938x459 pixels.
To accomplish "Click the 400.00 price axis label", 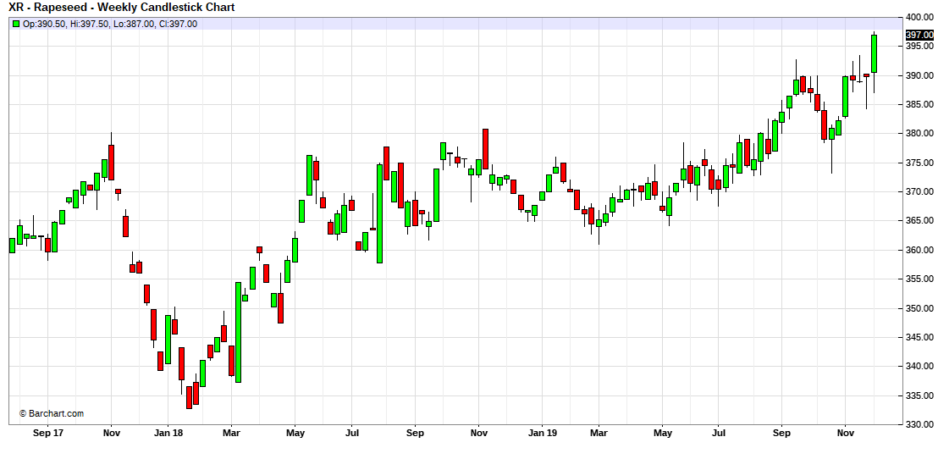I will (919, 17).
